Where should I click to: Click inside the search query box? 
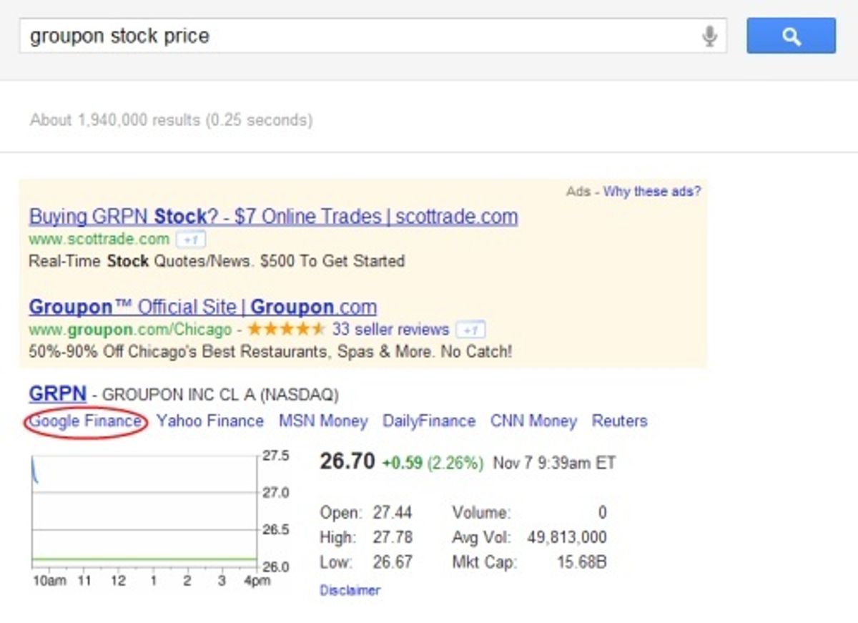coord(286,36)
